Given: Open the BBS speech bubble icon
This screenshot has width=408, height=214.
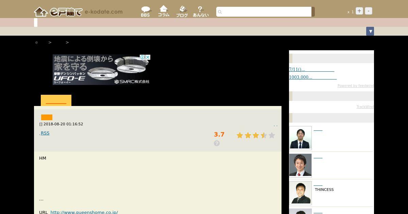Looking at the screenshot, I should click(146, 12).
